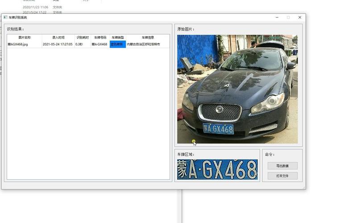This screenshot has height=223, width=357.
Task: Click the original car photo image
Action: pos(237,89)
